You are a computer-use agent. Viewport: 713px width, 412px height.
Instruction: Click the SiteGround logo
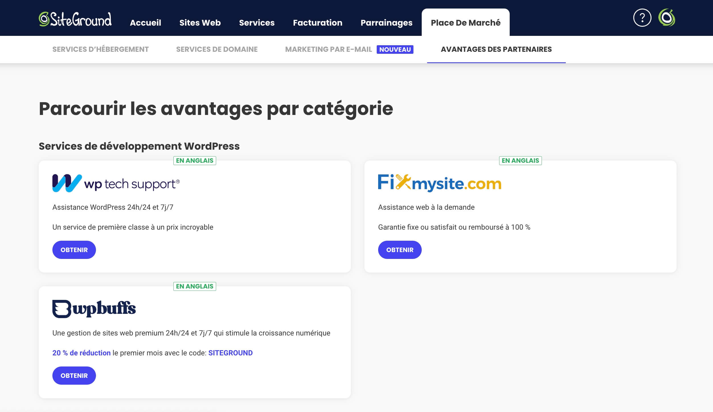tap(75, 19)
